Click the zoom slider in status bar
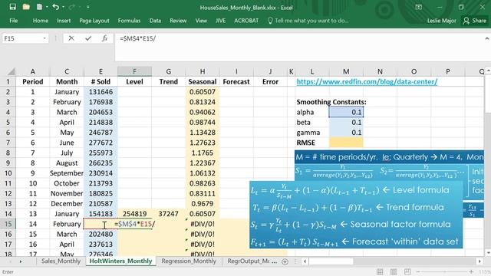 coord(445,271)
